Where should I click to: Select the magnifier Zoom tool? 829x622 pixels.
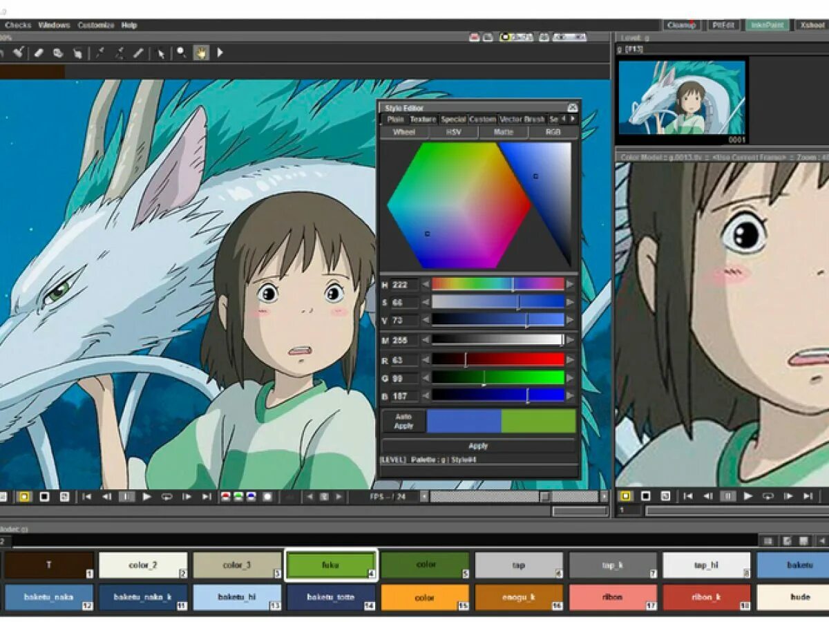pos(181,52)
